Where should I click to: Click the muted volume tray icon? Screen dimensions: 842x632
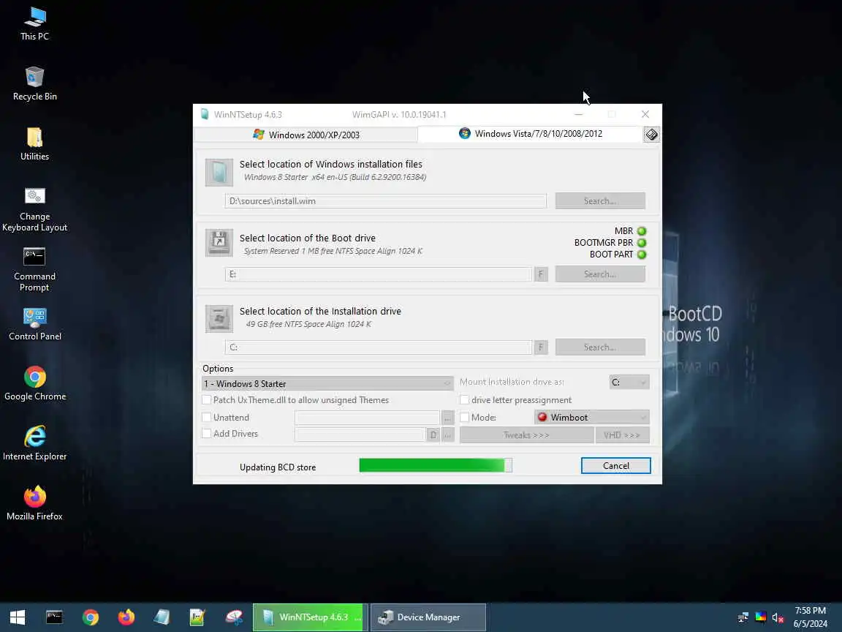(778, 617)
